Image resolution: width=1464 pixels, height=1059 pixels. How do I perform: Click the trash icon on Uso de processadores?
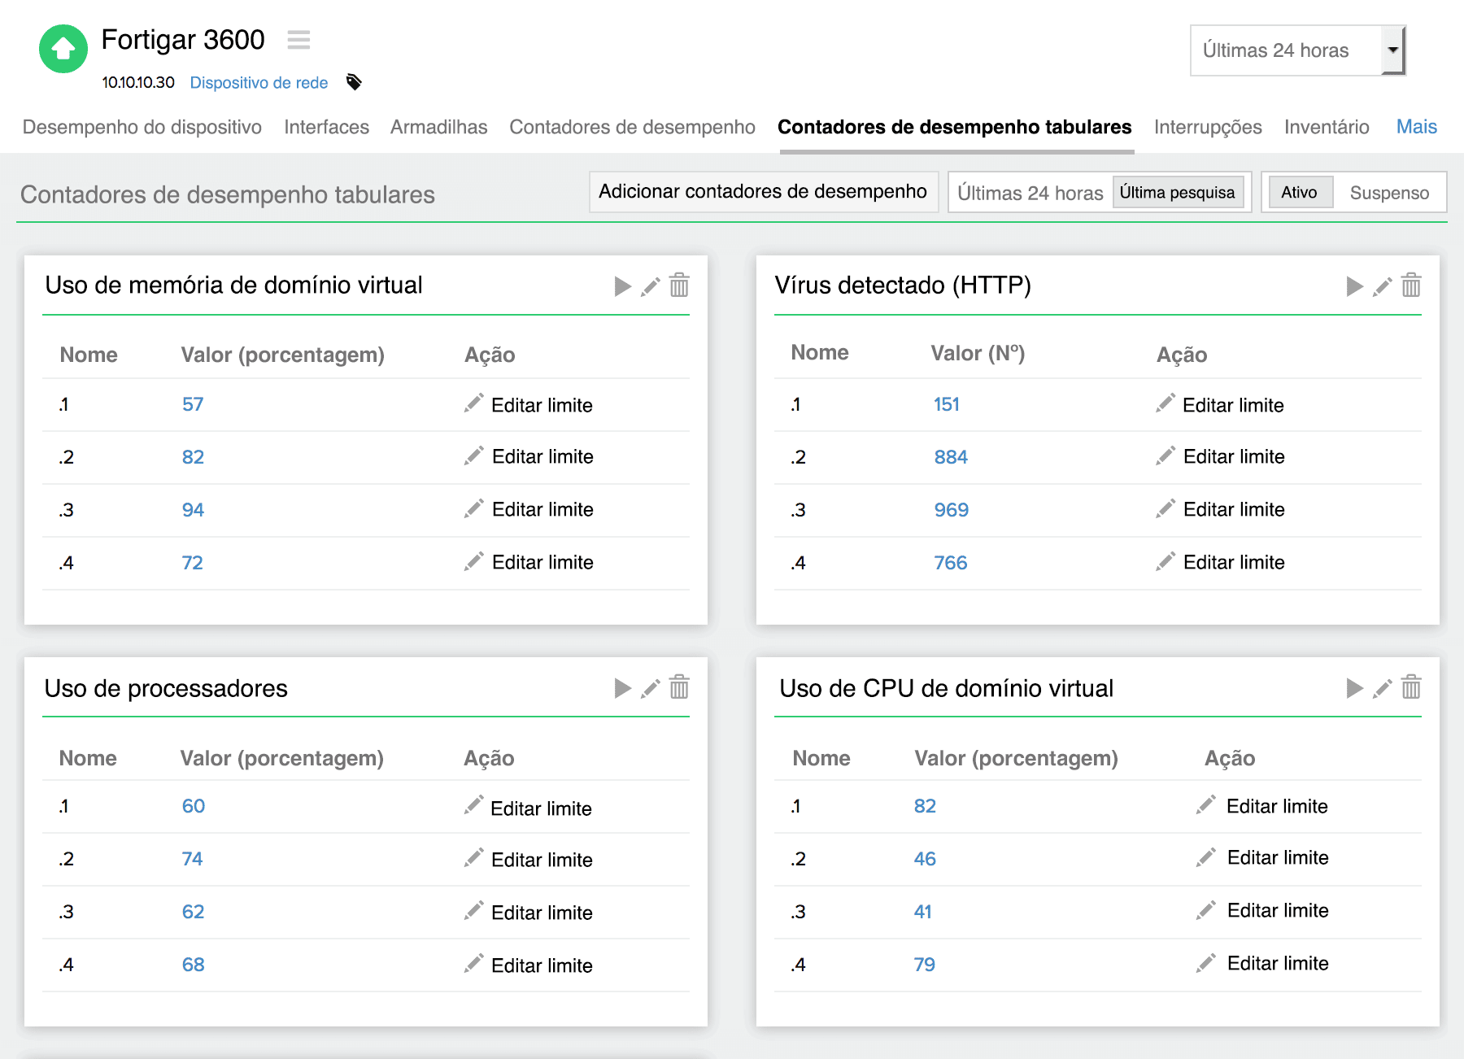coord(679,688)
